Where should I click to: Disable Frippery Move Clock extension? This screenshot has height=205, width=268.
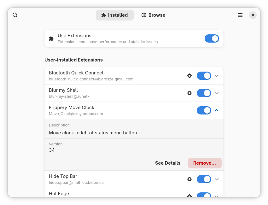204,110
